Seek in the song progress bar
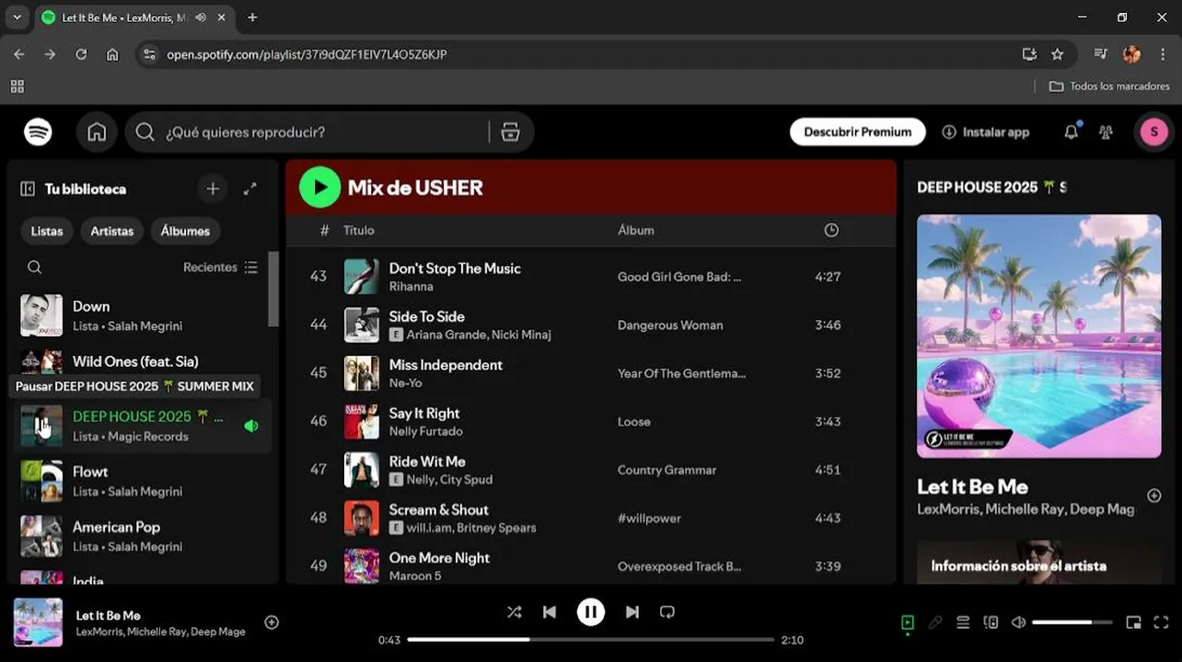 tap(591, 640)
